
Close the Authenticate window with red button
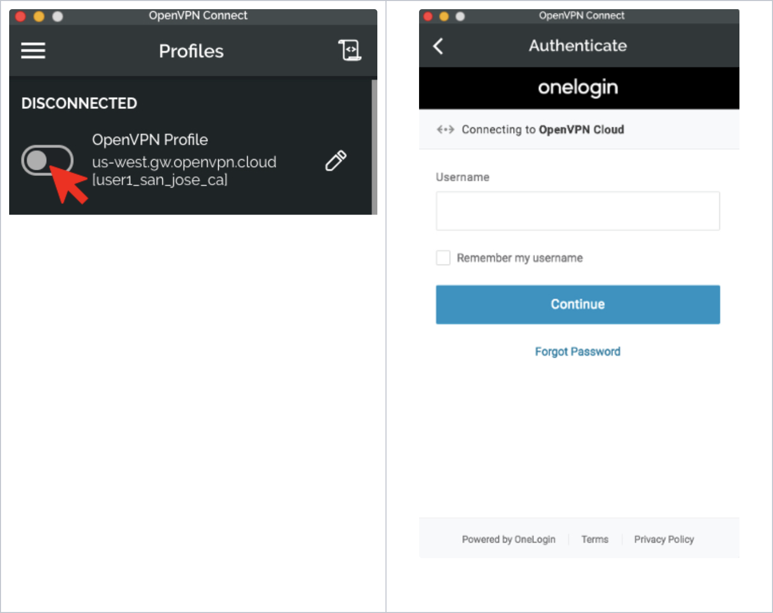click(428, 16)
